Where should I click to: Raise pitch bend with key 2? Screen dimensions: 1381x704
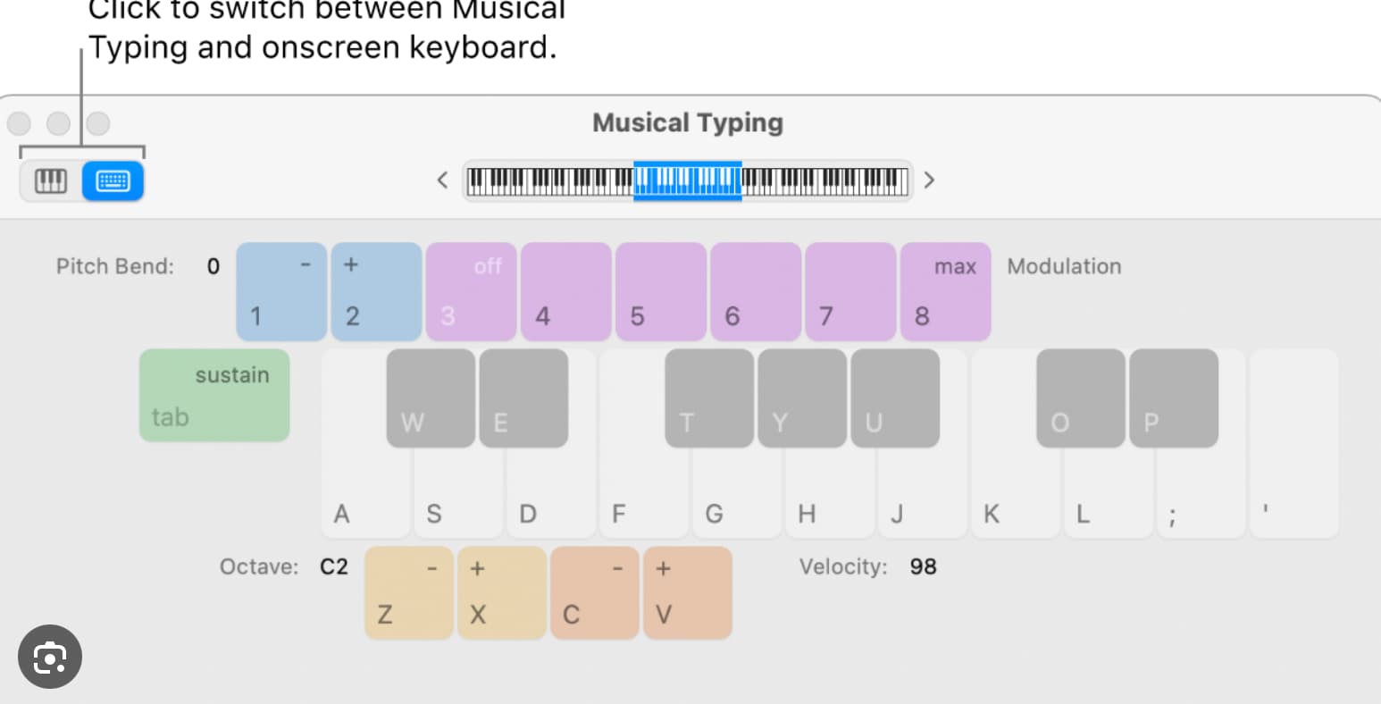pos(376,291)
